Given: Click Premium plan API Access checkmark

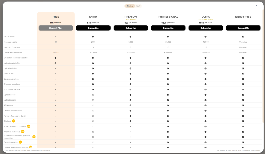Looking at the screenshot, I should [x=130, y=105].
